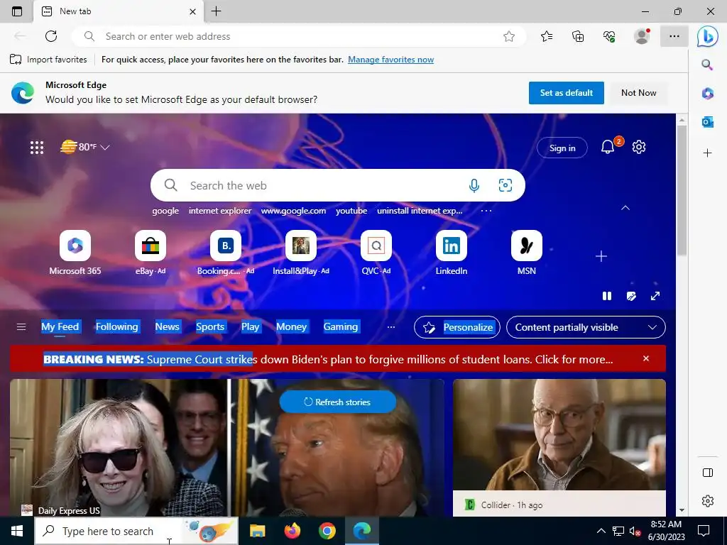Show more feed categories ellipsis

coord(391,327)
